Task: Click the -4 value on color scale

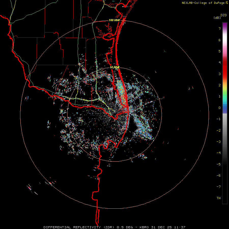Action: point(219,153)
